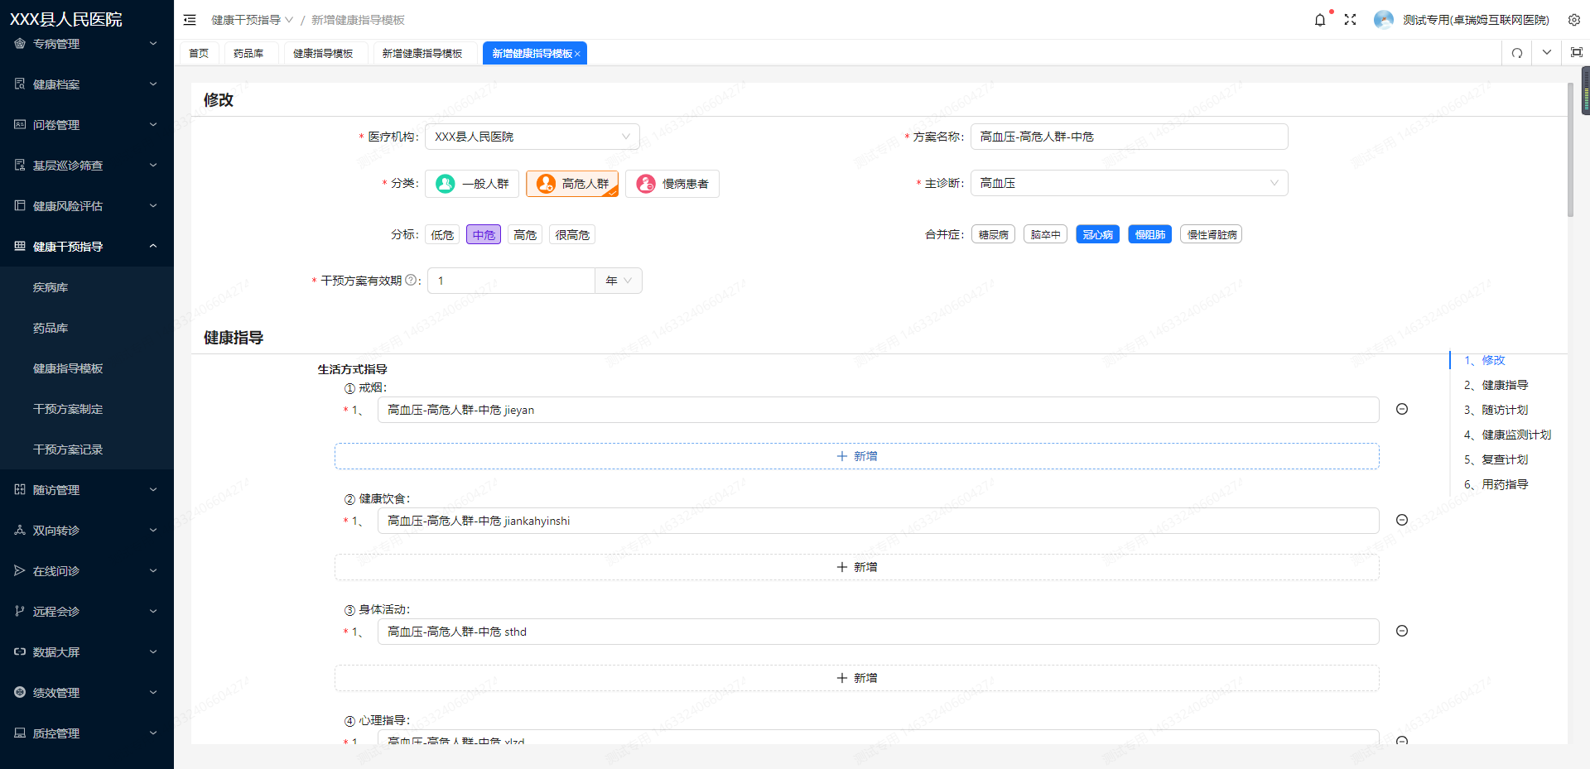1590x769 pixels.
Task: Switch to the 健康指导模板 tab
Action: coord(323,54)
